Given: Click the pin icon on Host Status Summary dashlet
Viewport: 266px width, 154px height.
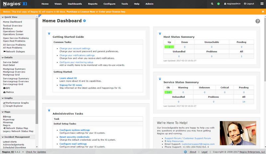Looking at the screenshot, I should (160, 34).
